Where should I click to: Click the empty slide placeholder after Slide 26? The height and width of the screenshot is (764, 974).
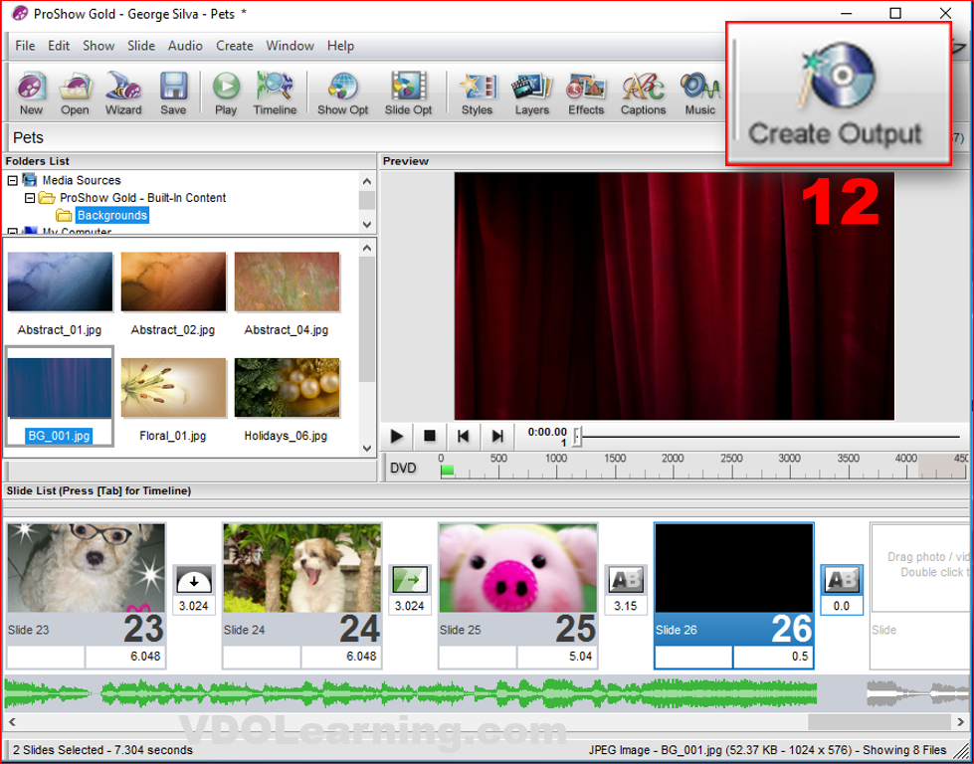coord(920,595)
